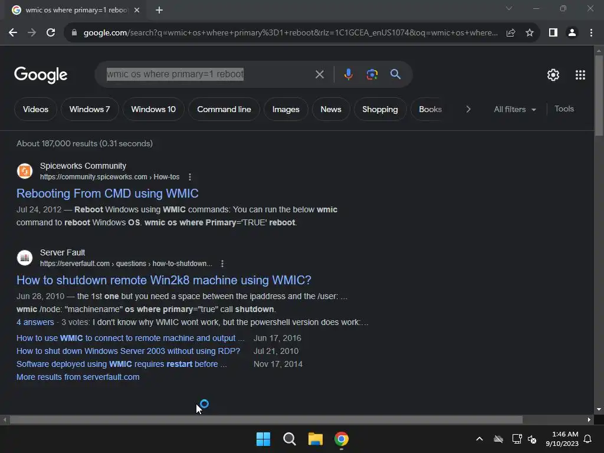The image size is (604, 453).
Task: Switch to Images results
Action: pos(286,109)
